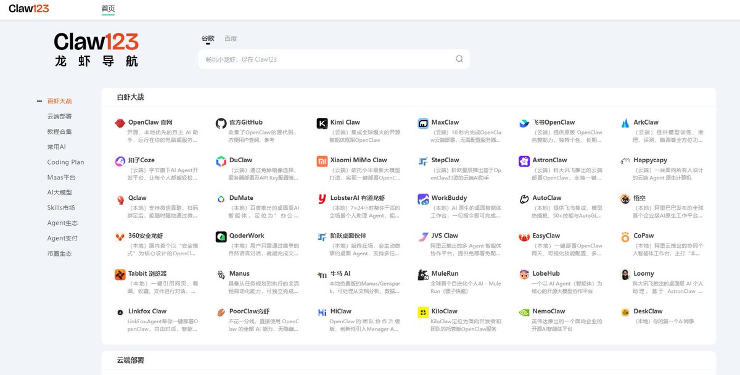Open the PoorClaw穷虾 link
Screen dimensions: 740x375
pyautogui.click(x=250, y=311)
